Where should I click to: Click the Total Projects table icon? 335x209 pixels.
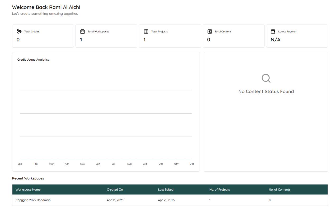coord(146,32)
